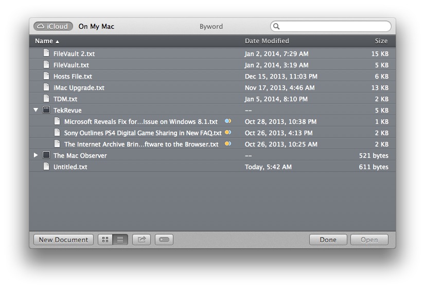This screenshot has width=425, height=289.
Task: Click the magnifying glass search icon
Action: (276, 26)
